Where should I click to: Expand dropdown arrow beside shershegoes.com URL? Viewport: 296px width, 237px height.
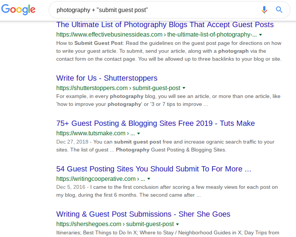(177, 224)
